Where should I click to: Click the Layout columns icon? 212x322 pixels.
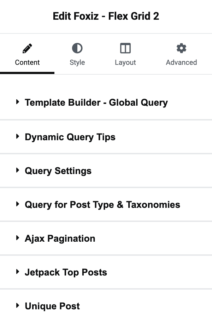click(x=125, y=48)
